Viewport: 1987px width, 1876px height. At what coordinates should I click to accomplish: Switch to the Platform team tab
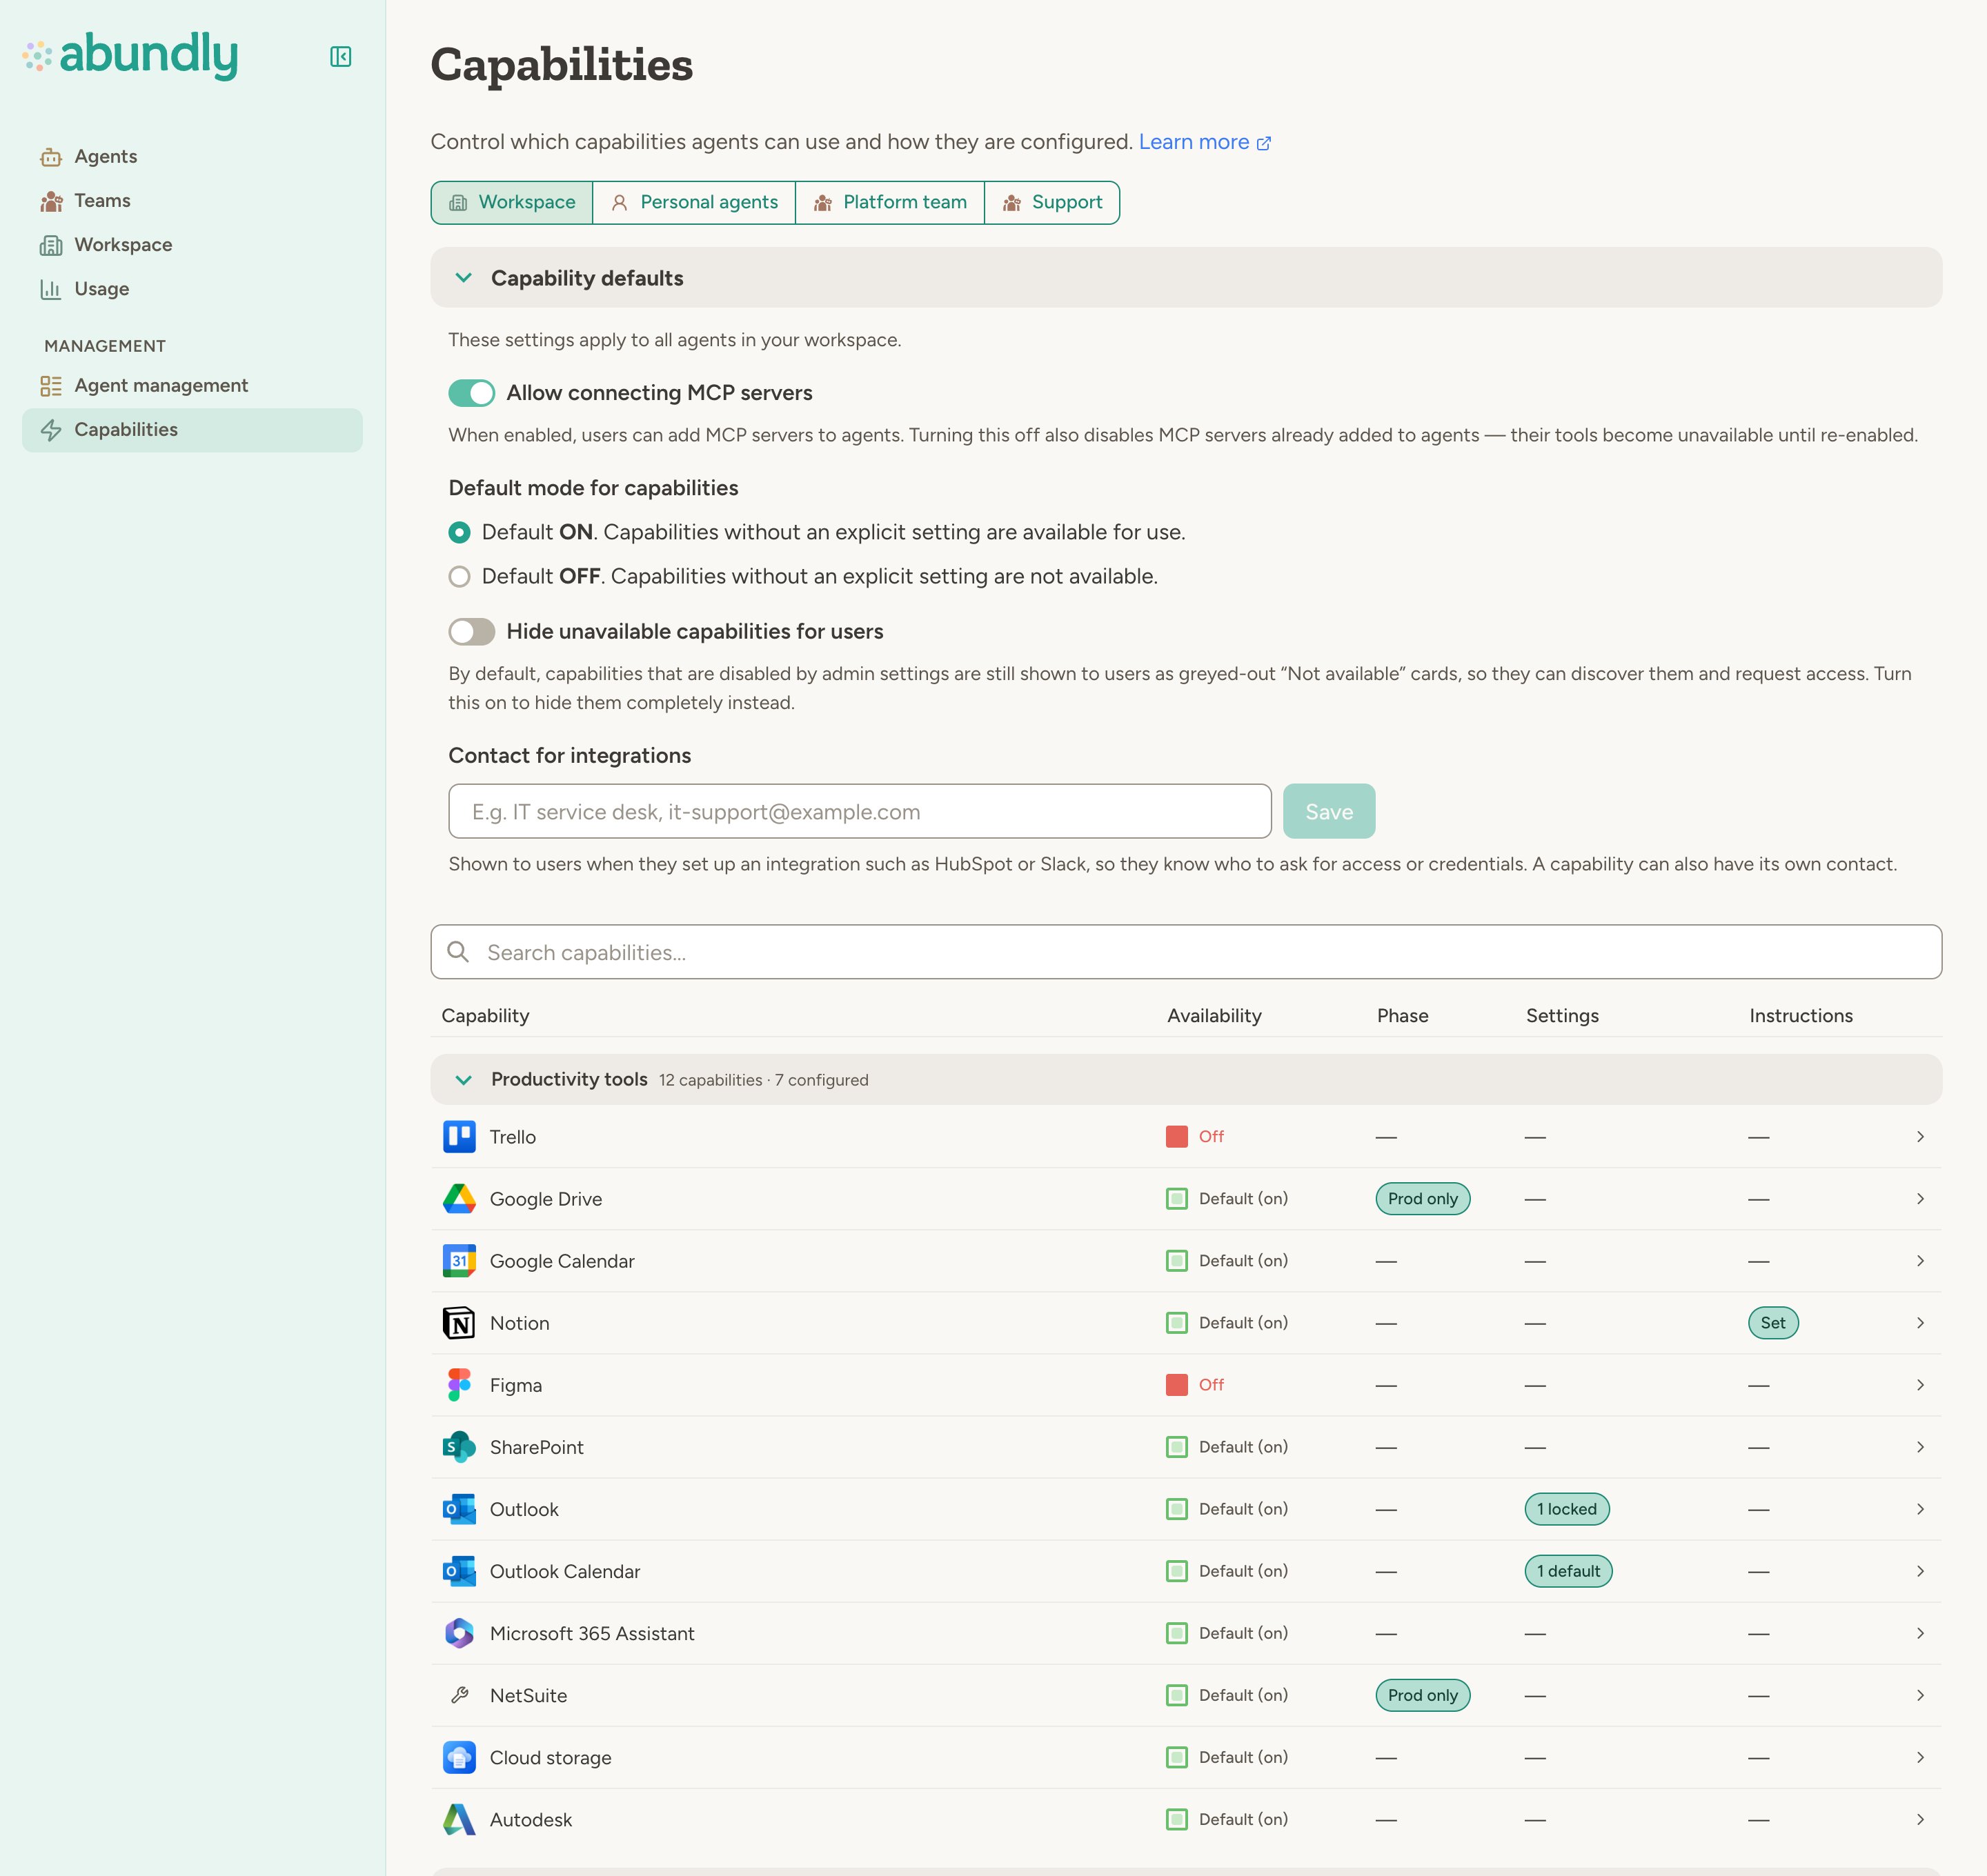pyautogui.click(x=889, y=203)
